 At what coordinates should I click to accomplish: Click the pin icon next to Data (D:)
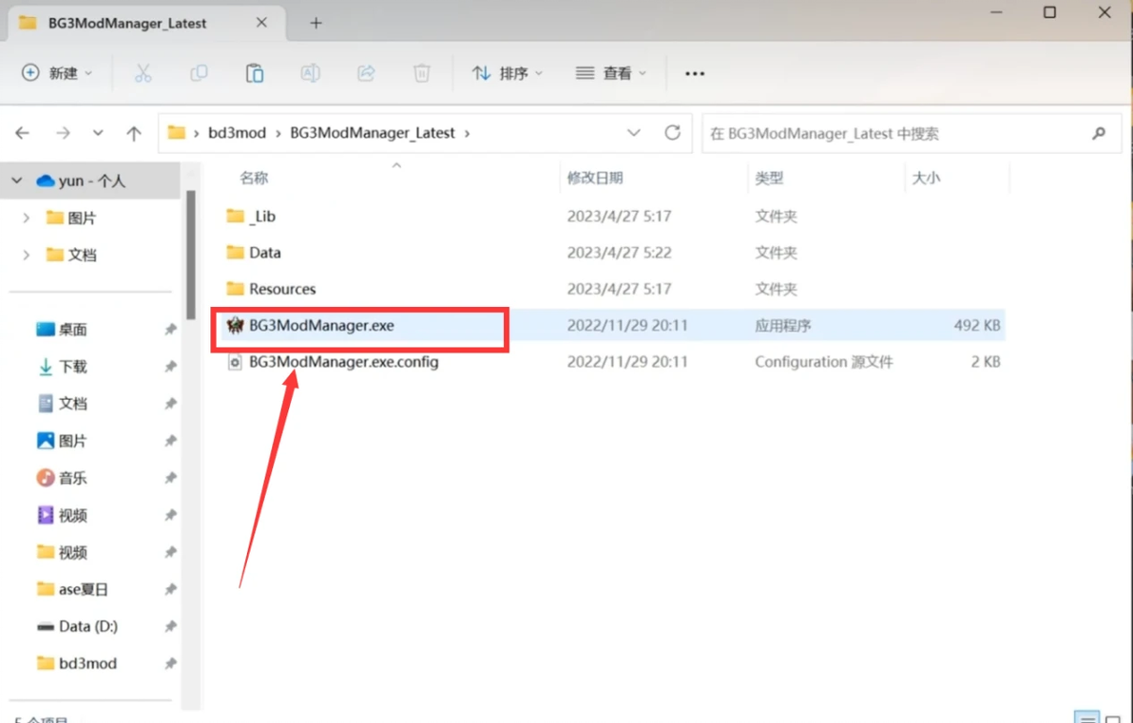[170, 626]
